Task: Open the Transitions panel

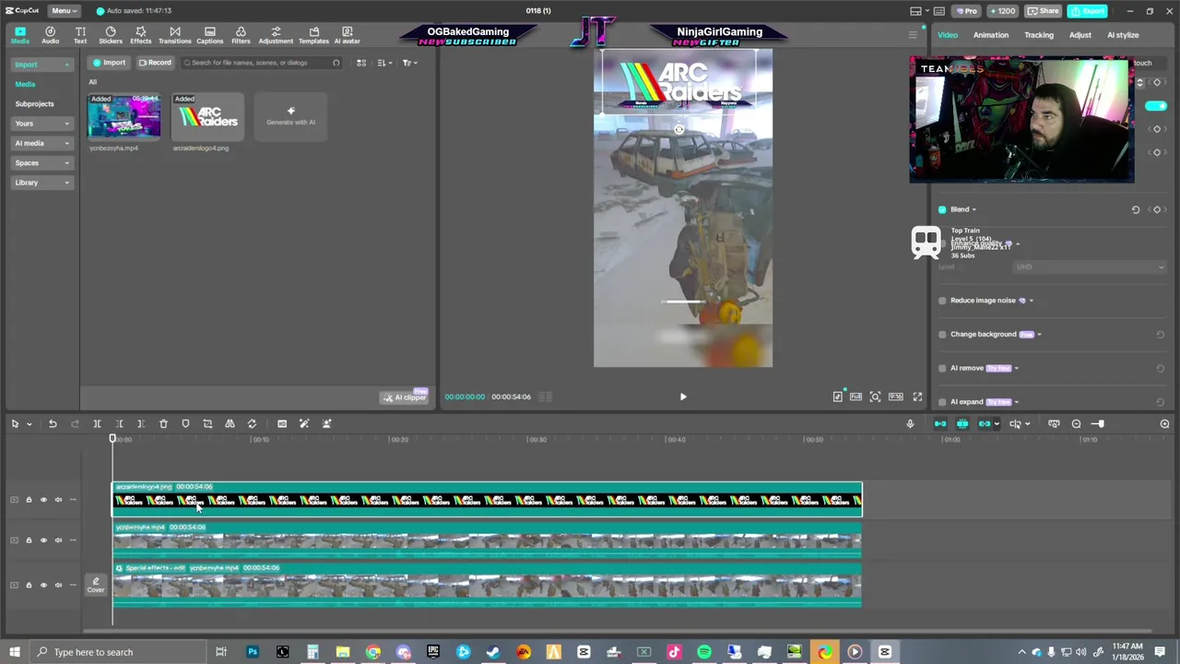Action: pyautogui.click(x=174, y=35)
